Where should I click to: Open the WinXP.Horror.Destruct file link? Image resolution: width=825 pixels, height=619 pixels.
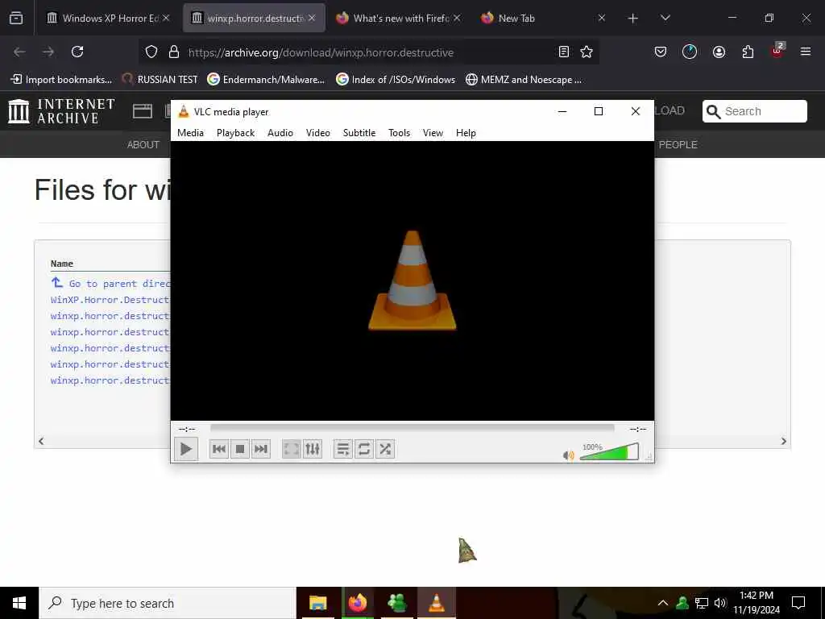[x=110, y=300]
